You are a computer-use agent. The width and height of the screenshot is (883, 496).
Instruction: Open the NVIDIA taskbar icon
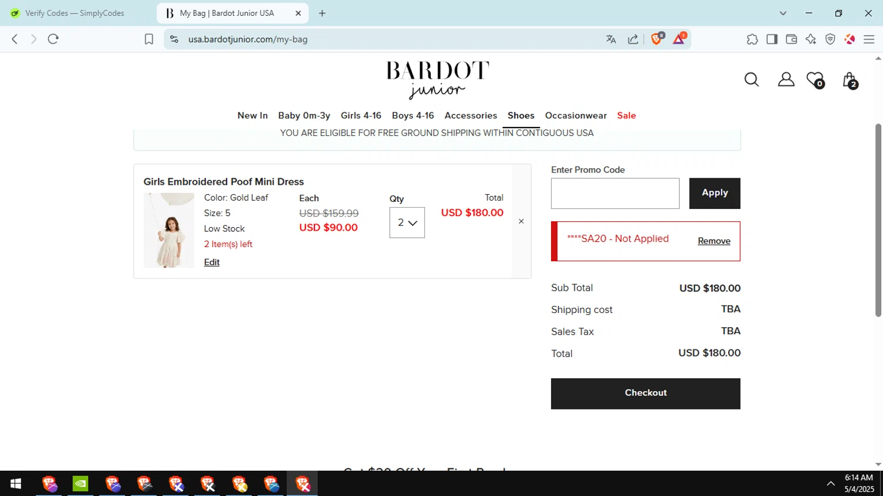80,484
